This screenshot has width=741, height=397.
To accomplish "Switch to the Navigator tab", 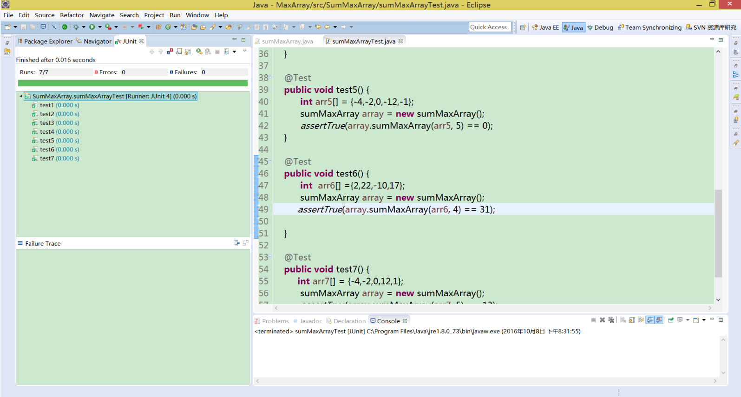I will [x=94, y=41].
